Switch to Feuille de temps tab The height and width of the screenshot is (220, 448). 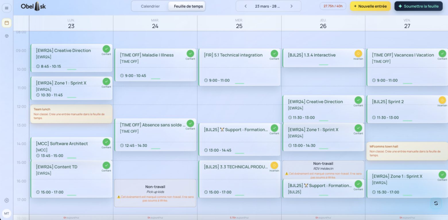[x=188, y=6]
